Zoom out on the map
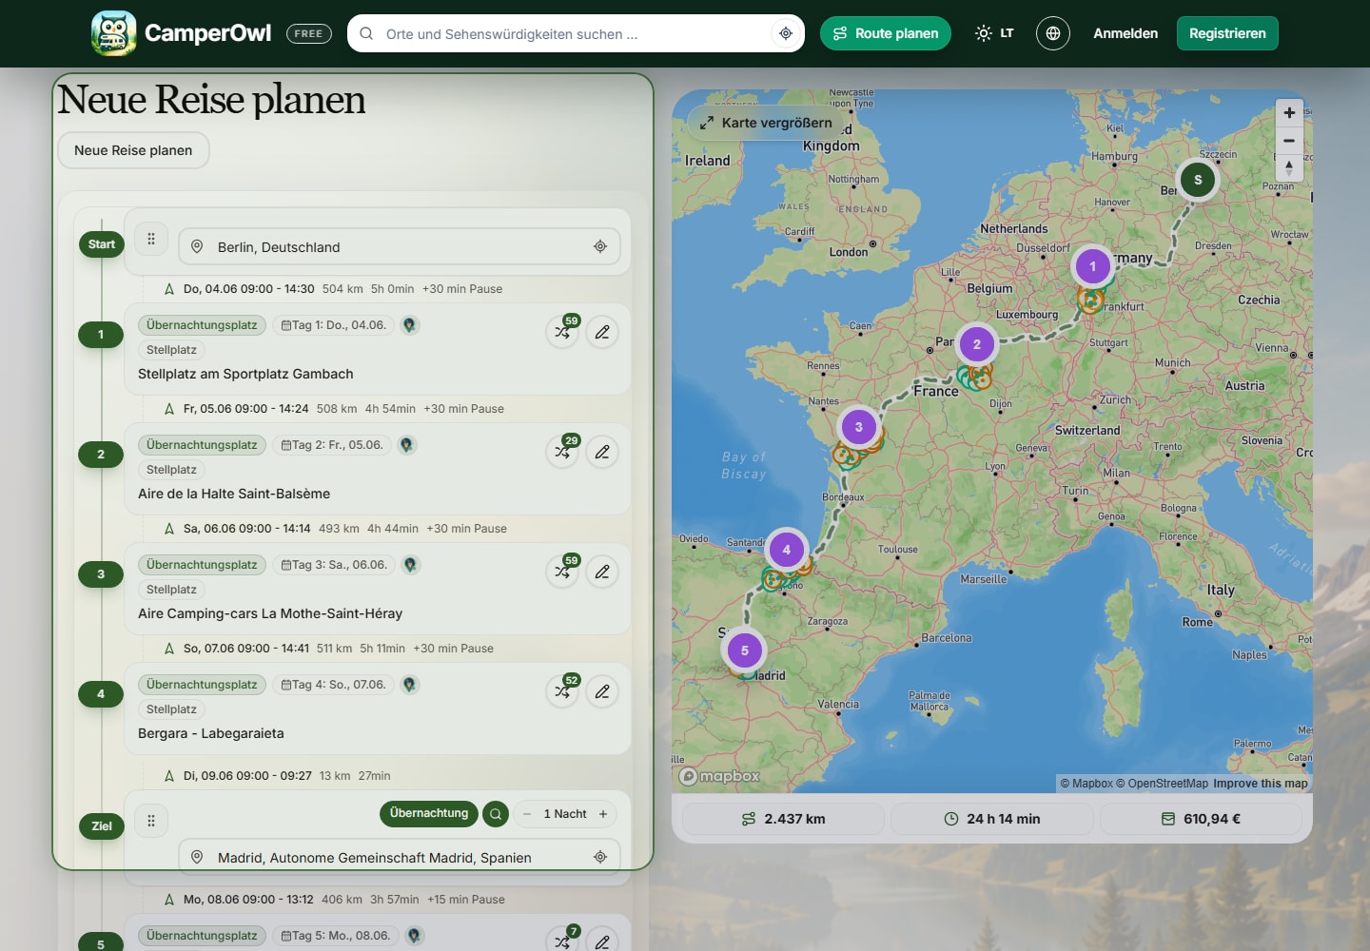The height and width of the screenshot is (951, 1370). pyautogui.click(x=1289, y=141)
